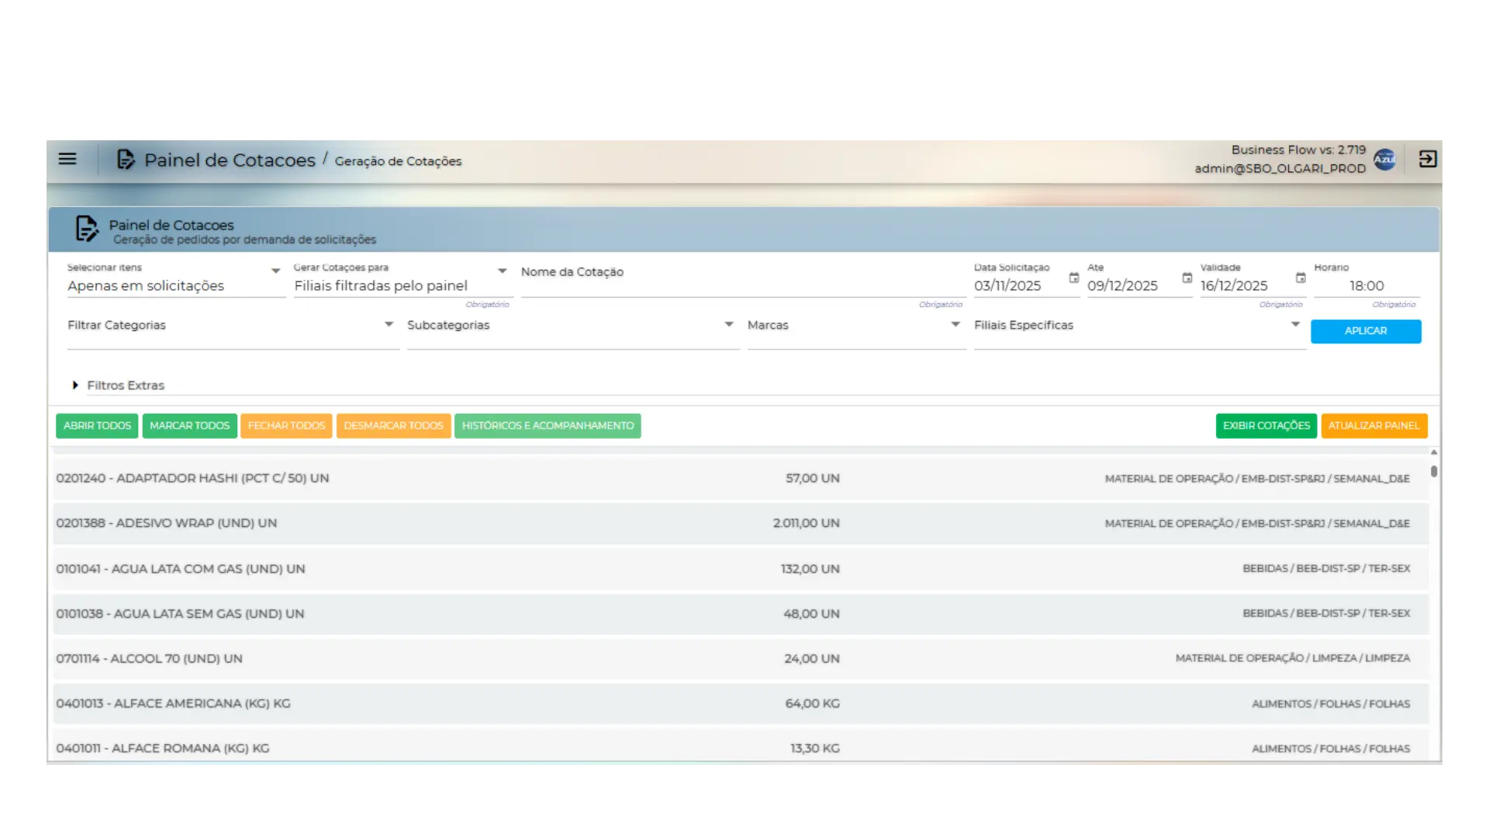Screen dimensions: 1489x837
Task: Click the logout exit icon
Action: click(x=1428, y=159)
